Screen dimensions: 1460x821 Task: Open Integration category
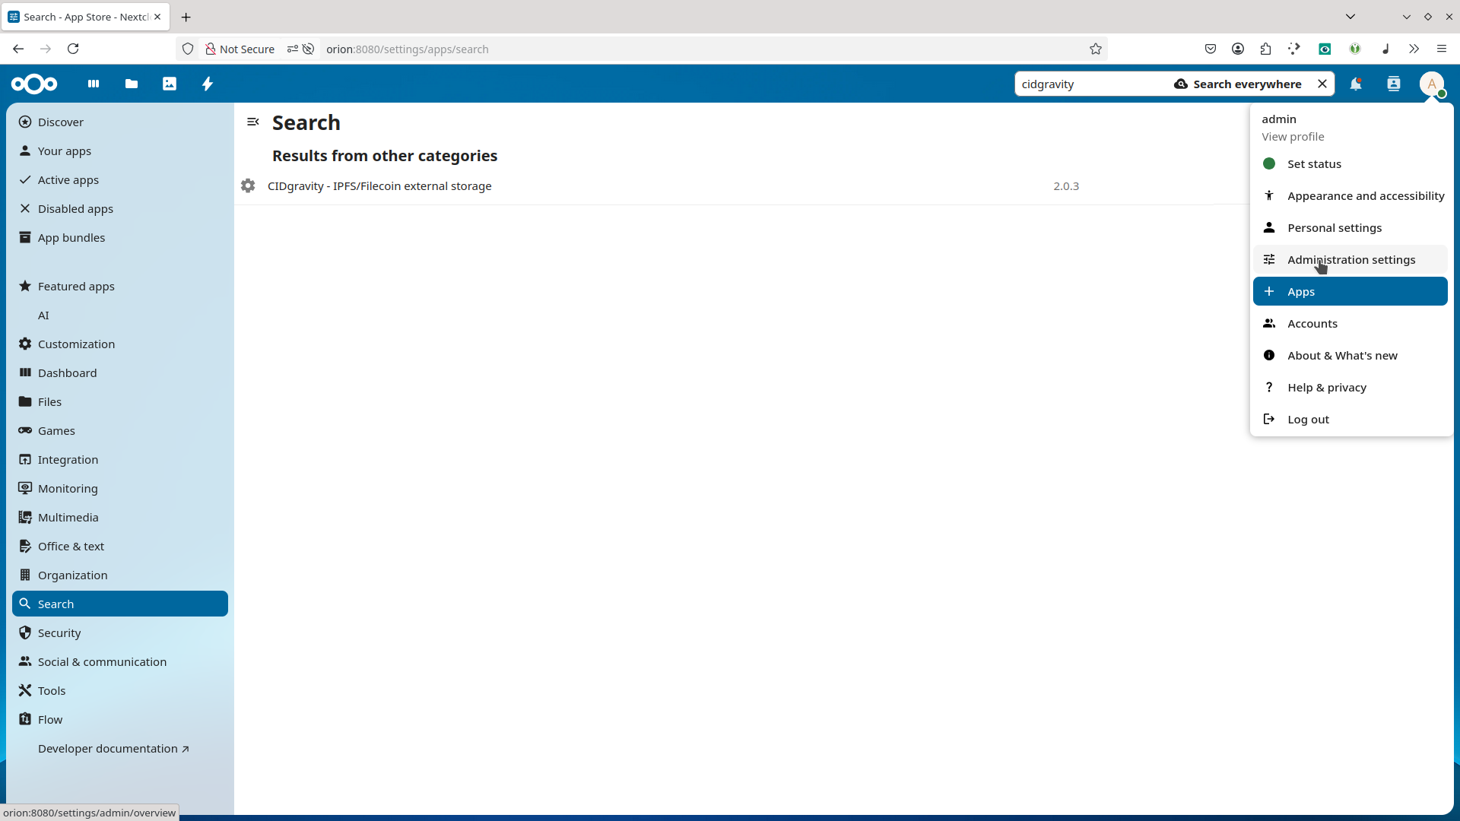(120, 459)
